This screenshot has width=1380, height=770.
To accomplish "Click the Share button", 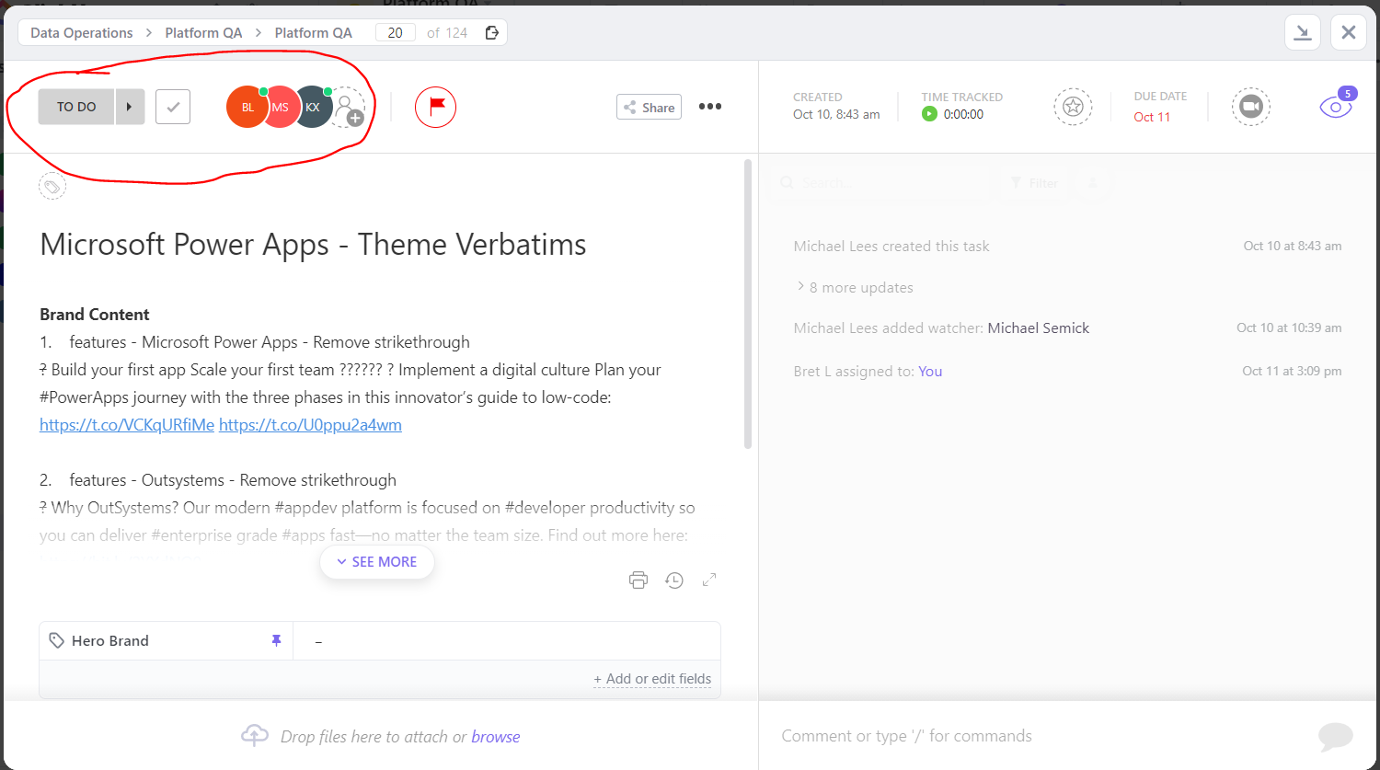I will 649,107.
